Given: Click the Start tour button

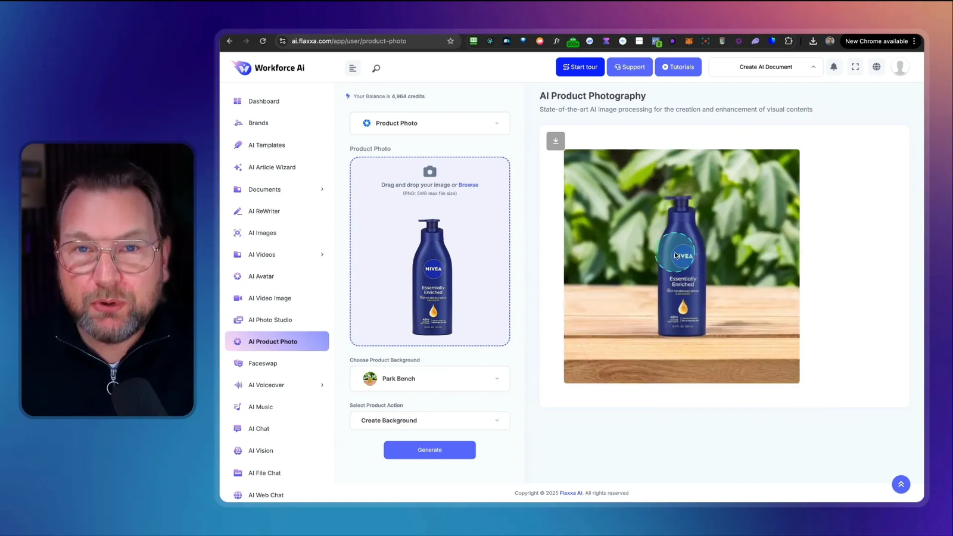Looking at the screenshot, I should coord(580,67).
